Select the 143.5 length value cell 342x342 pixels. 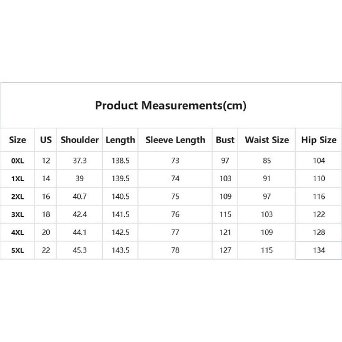120,250
